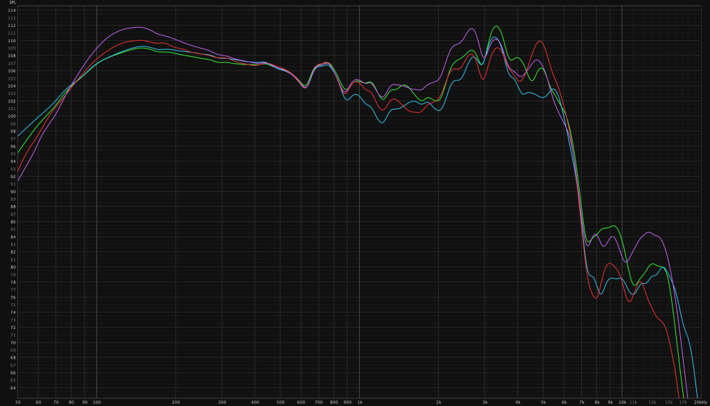Click the purple curve's peak near 13k
This screenshot has width=710, height=406.
pos(649,232)
